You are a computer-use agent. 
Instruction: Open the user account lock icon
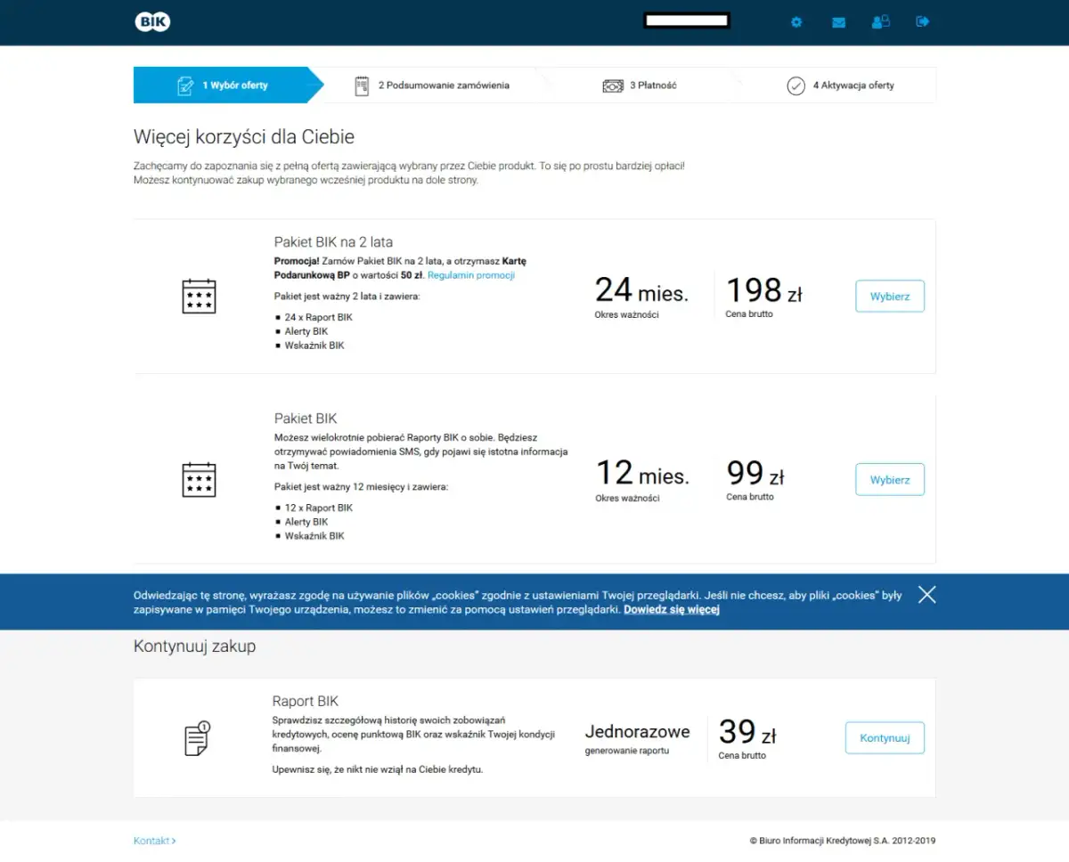[x=880, y=22]
